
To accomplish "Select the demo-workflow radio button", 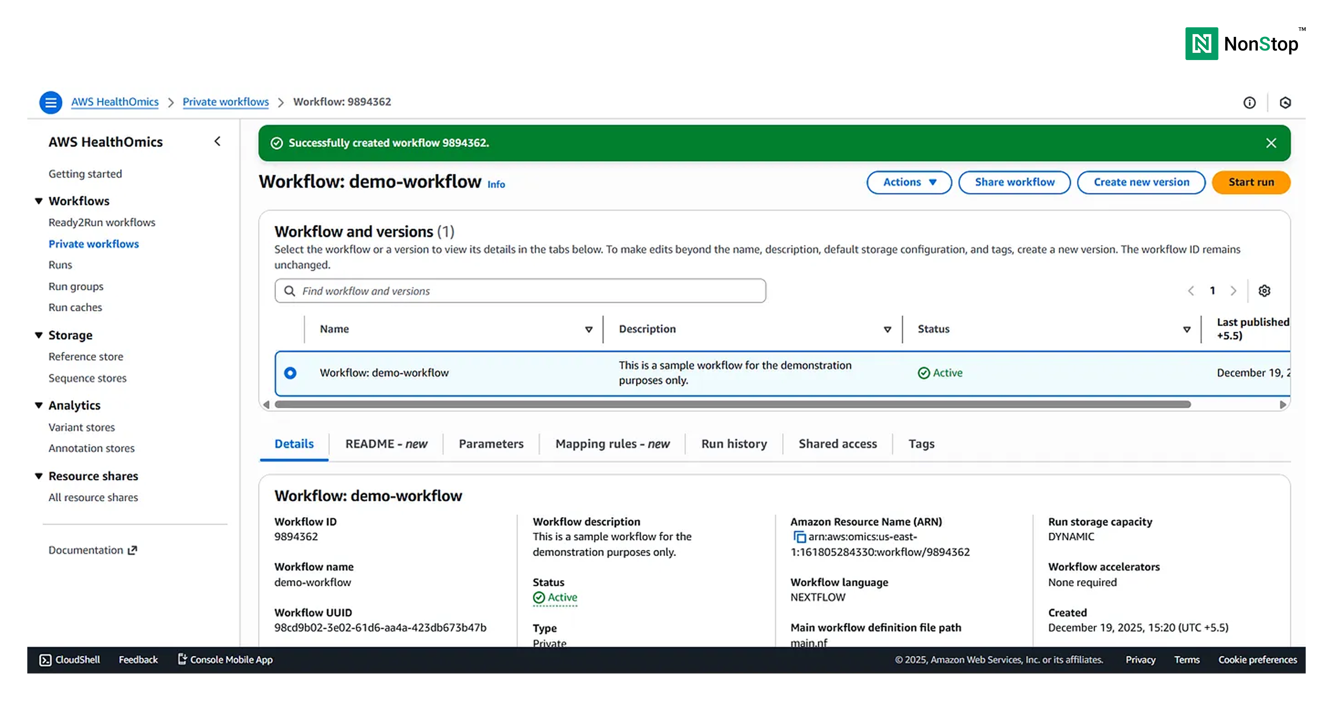I will click(290, 373).
